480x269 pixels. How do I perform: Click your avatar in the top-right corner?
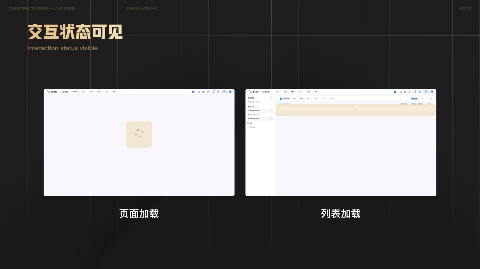(x=432, y=92)
